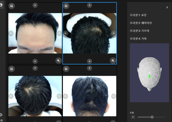Click the right arrow on the back-of-head photo
The height and width of the screenshot is (122, 172).
pos(114,96)
